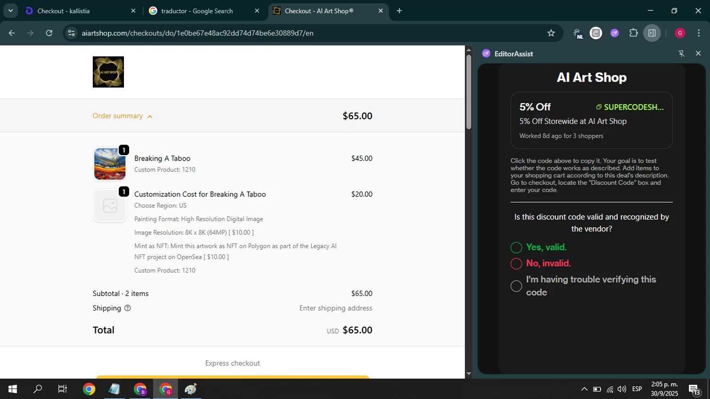The height and width of the screenshot is (399, 710).
Task: Click the customization cost placeholder thumbnail
Action: (x=110, y=206)
